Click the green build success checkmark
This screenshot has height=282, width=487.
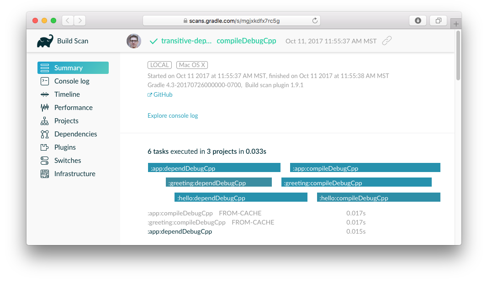click(x=154, y=41)
